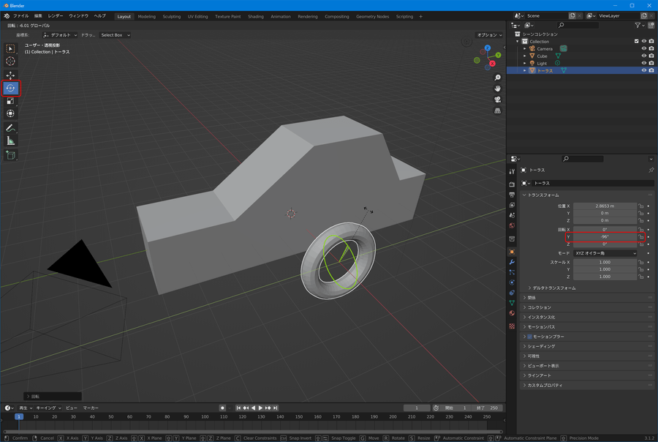
Task: Open the ファイル (File) menu
Action: point(20,16)
